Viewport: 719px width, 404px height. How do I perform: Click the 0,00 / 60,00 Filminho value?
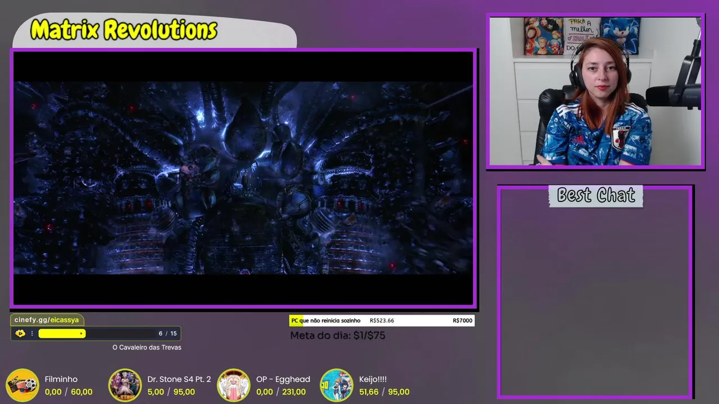(69, 392)
